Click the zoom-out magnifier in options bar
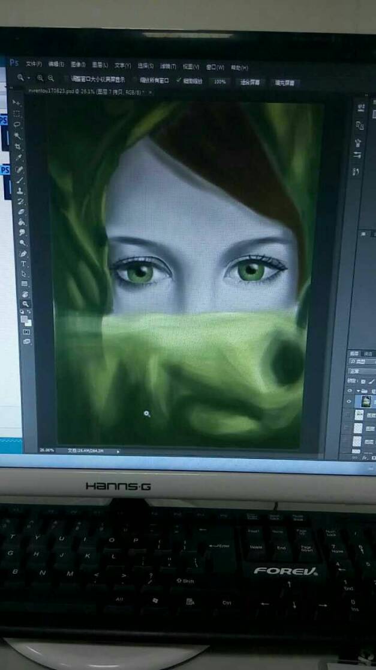The width and height of the screenshot is (376, 670). point(51,78)
